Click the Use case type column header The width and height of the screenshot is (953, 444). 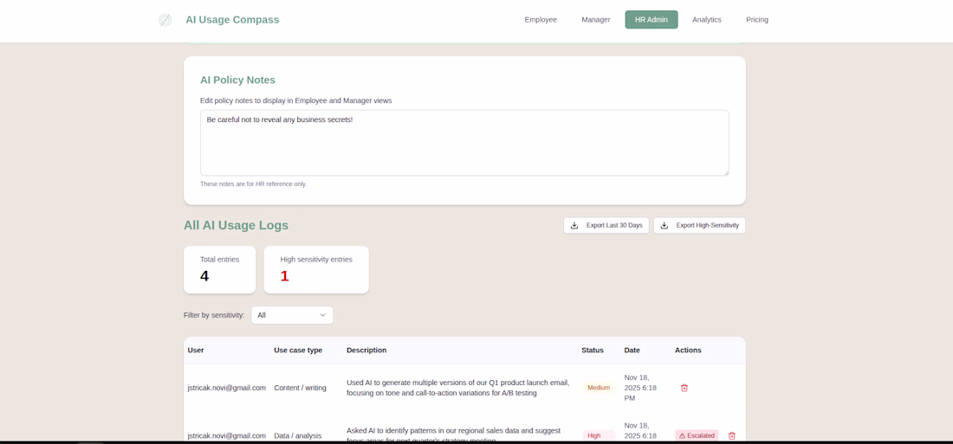click(x=298, y=351)
